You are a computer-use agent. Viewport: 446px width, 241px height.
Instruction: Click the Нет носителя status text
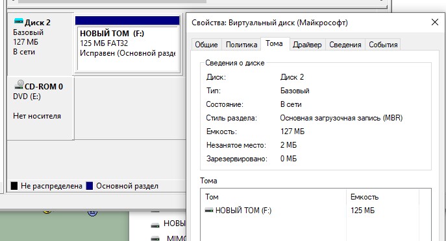pos(37,116)
